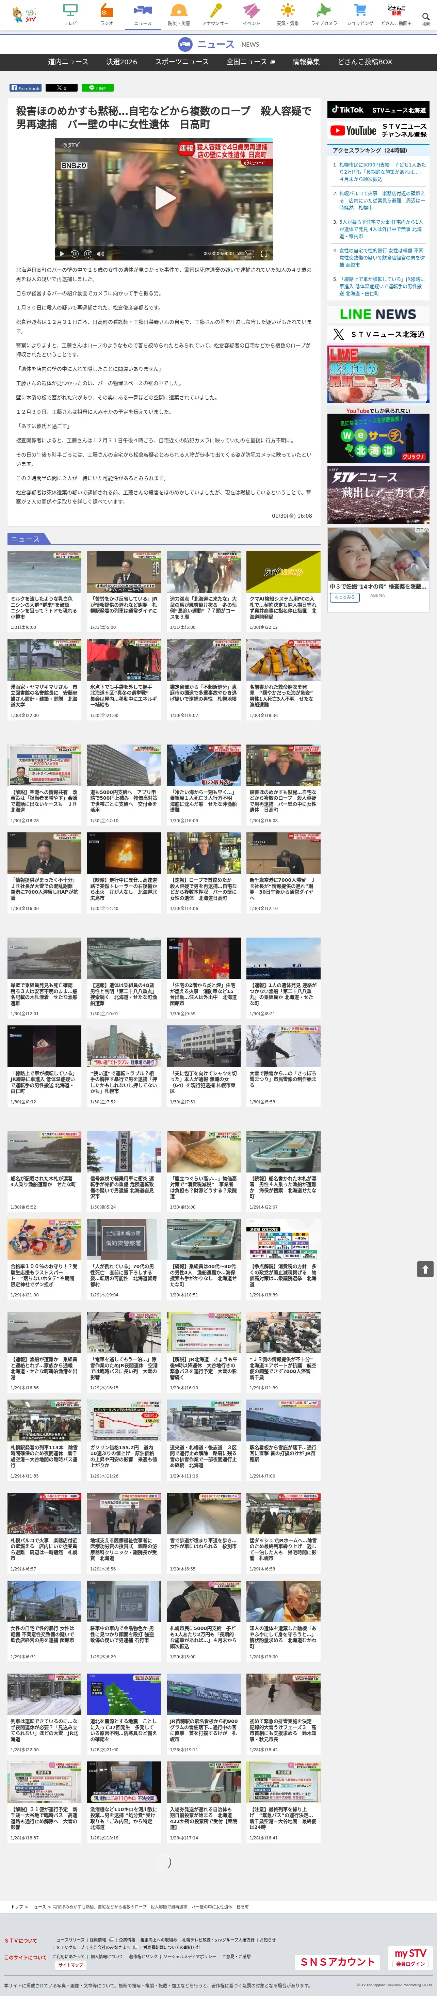The image size is (437, 1996).
Task: Select the どさんこ投稿BOX menu item
Action: click(365, 61)
